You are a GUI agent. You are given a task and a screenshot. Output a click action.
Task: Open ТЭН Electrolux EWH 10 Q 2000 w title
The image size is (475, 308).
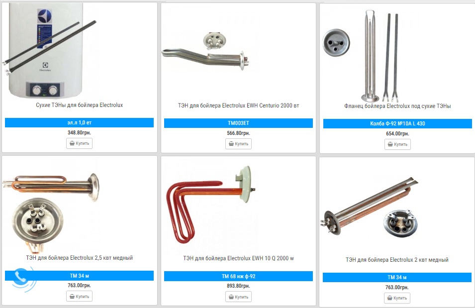tap(238, 258)
